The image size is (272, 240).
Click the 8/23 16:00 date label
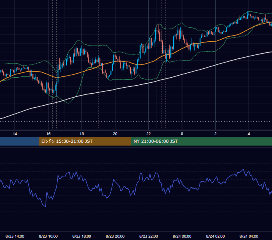pos(48,236)
